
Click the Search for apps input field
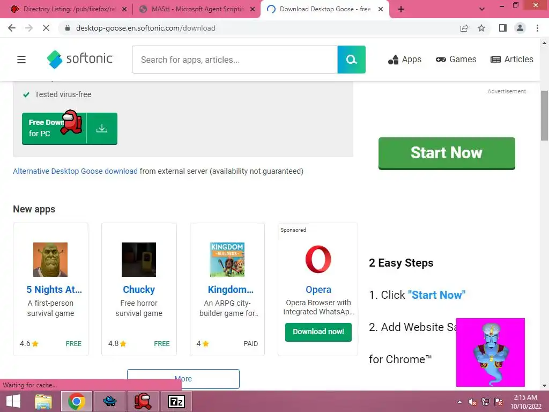[x=235, y=60]
